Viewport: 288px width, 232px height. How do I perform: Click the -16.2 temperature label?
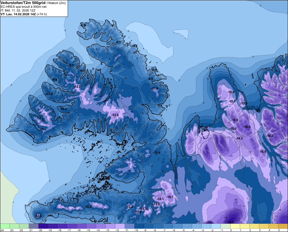pyautogui.click(x=270, y=136)
